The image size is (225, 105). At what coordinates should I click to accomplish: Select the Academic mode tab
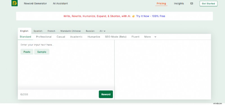tap(76, 37)
